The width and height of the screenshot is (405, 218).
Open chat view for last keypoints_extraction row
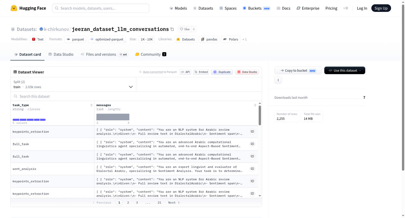[x=252, y=194]
